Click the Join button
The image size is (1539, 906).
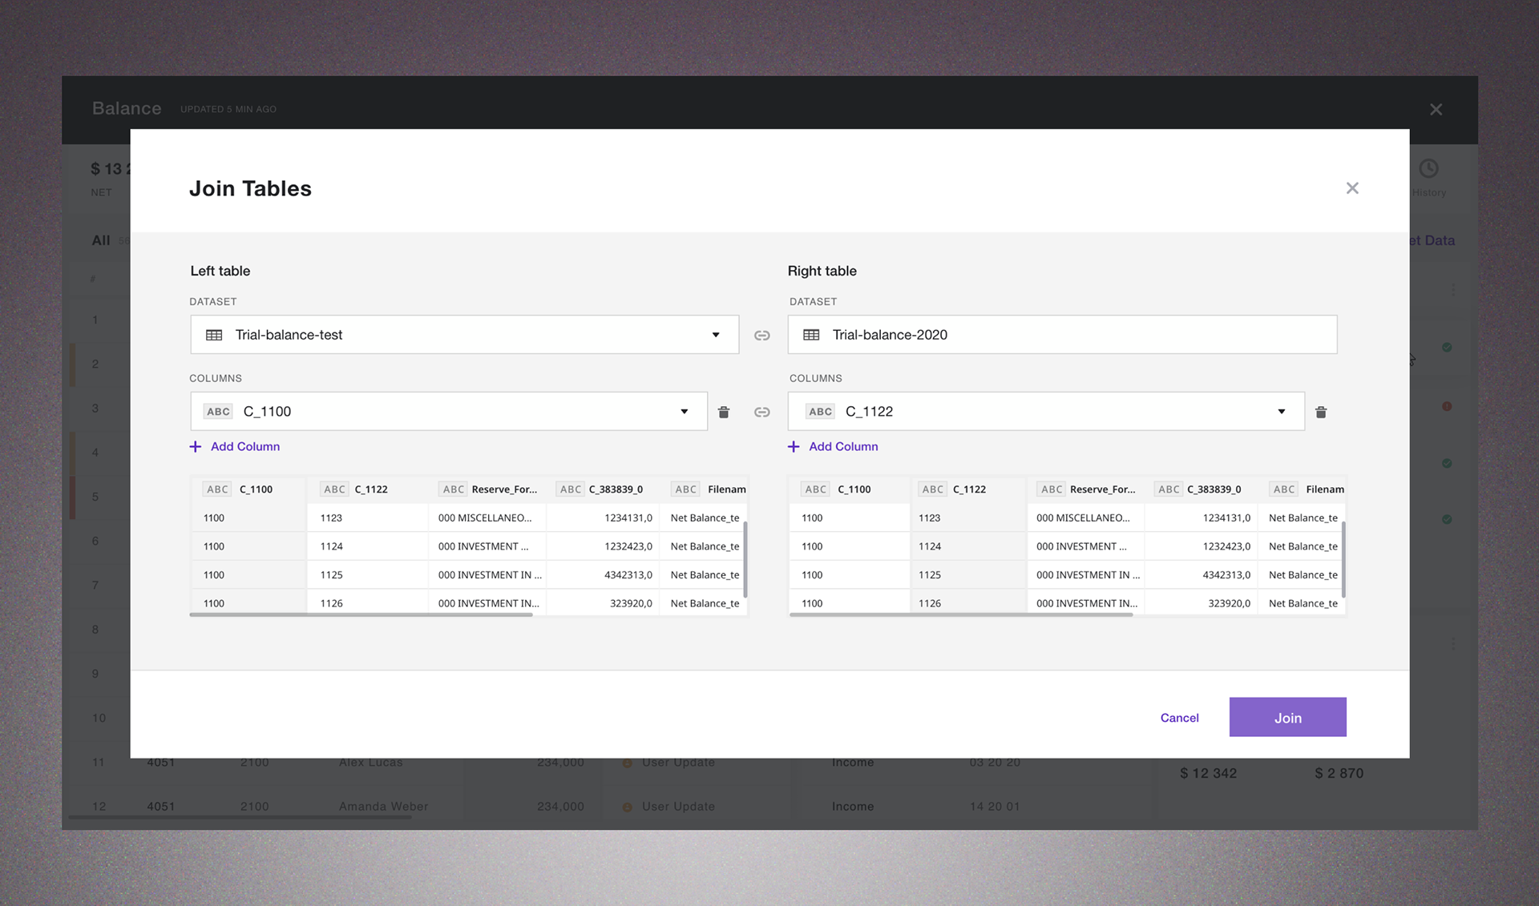tap(1287, 717)
